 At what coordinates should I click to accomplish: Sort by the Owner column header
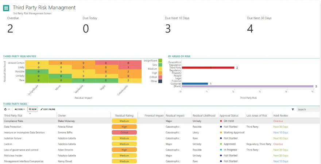[62, 116]
